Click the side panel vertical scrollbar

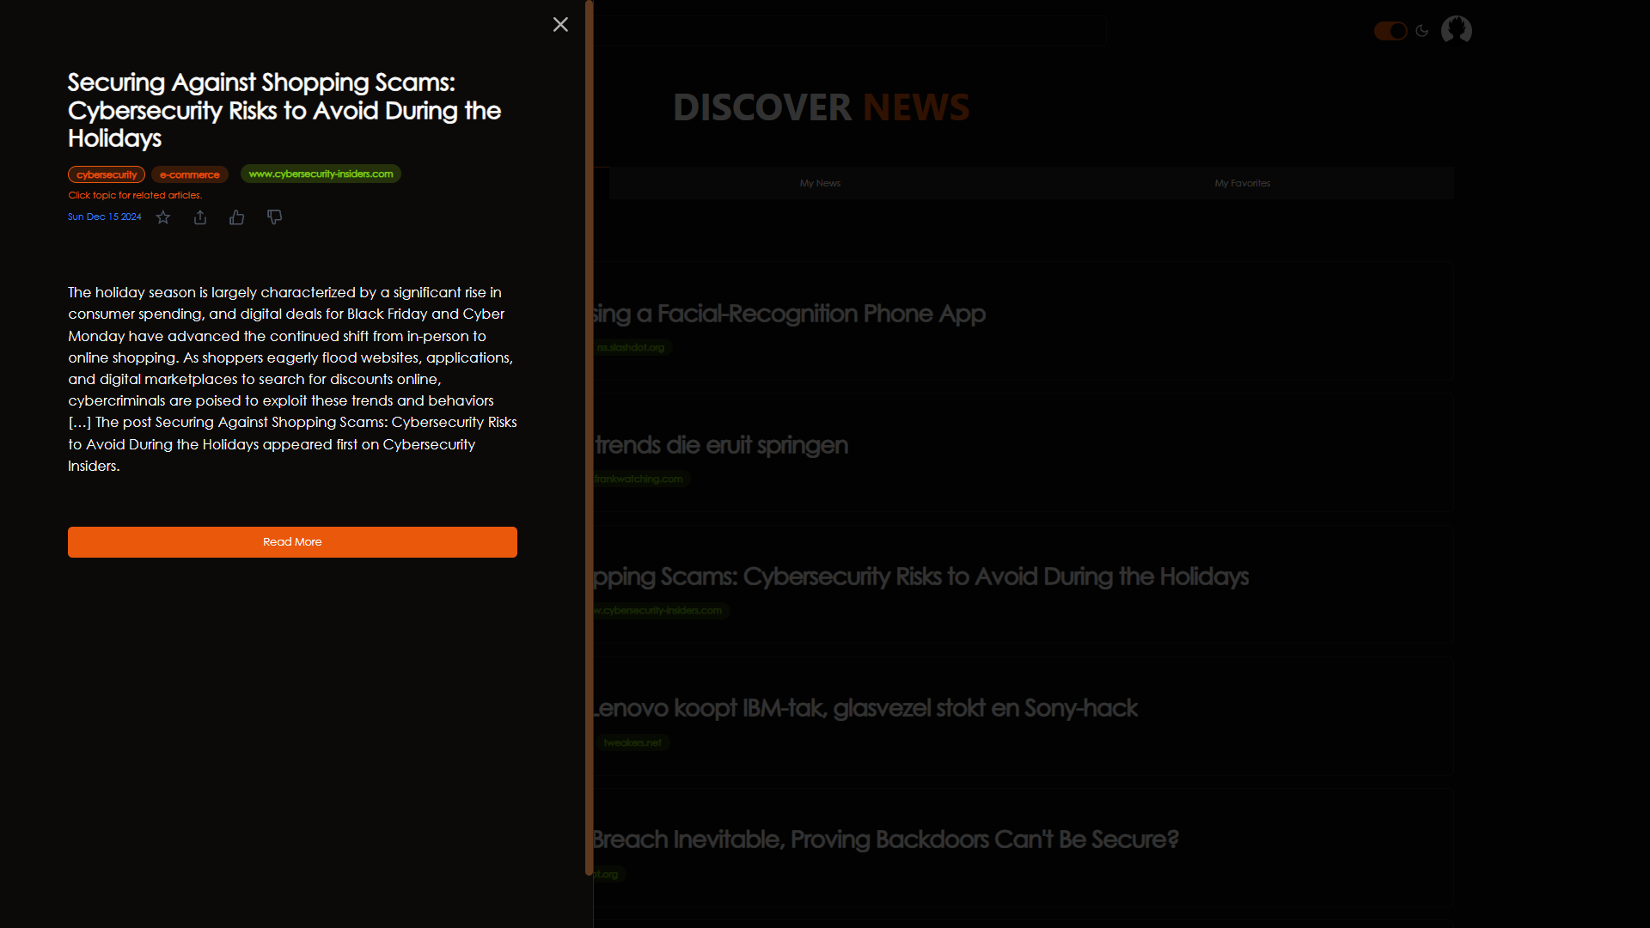tap(590, 438)
